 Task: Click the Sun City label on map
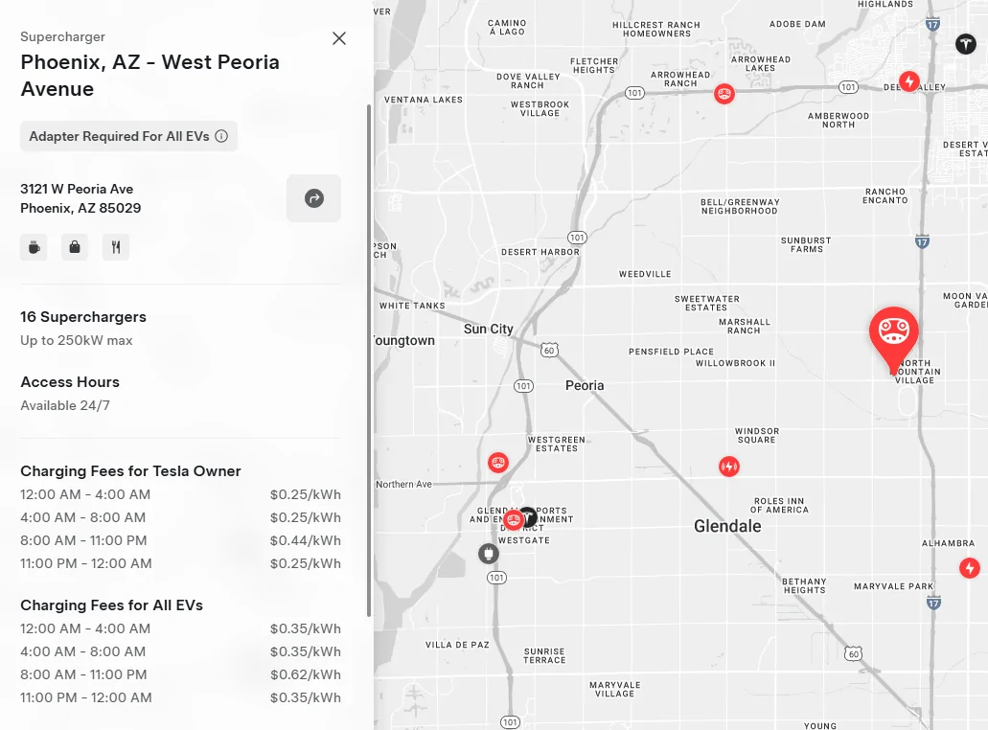point(489,329)
